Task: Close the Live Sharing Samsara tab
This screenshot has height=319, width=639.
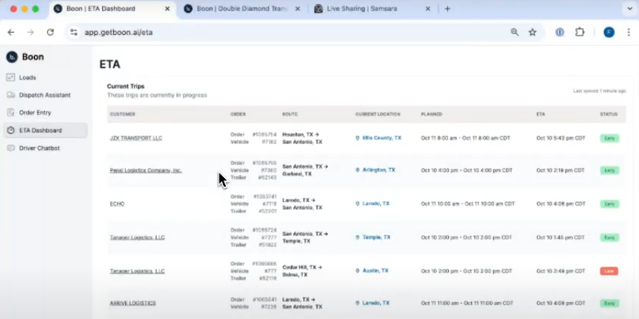Action: [x=428, y=8]
